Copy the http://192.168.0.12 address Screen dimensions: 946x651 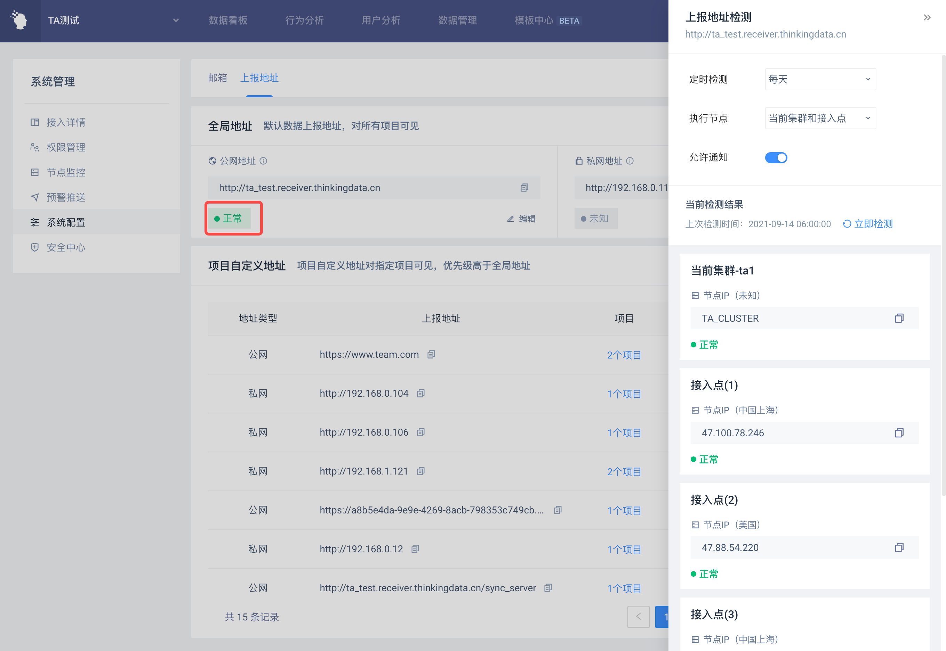(415, 549)
